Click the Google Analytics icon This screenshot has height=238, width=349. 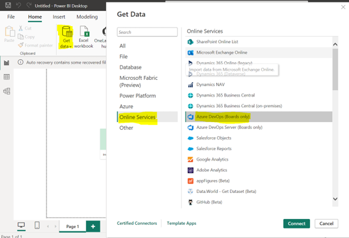coord(191,159)
